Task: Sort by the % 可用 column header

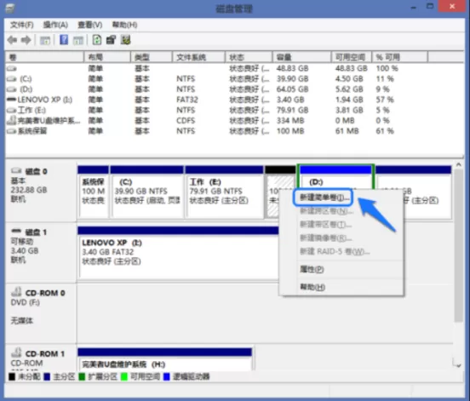Action: [x=399, y=57]
